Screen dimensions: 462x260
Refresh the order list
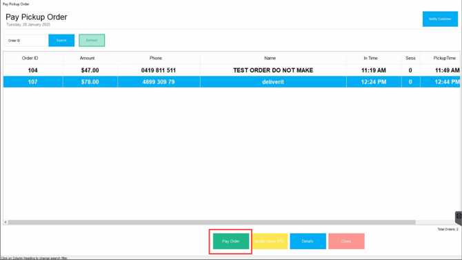click(92, 41)
